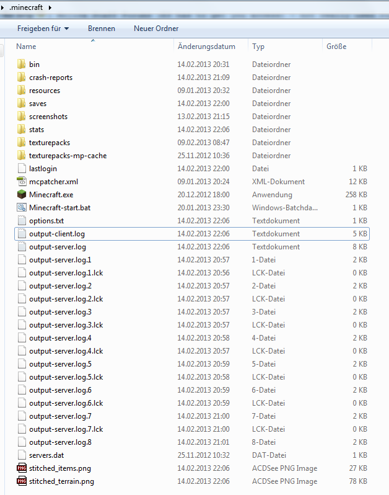
Task: Click the 8-Datei type cell
Action: pyautogui.click(x=263, y=442)
